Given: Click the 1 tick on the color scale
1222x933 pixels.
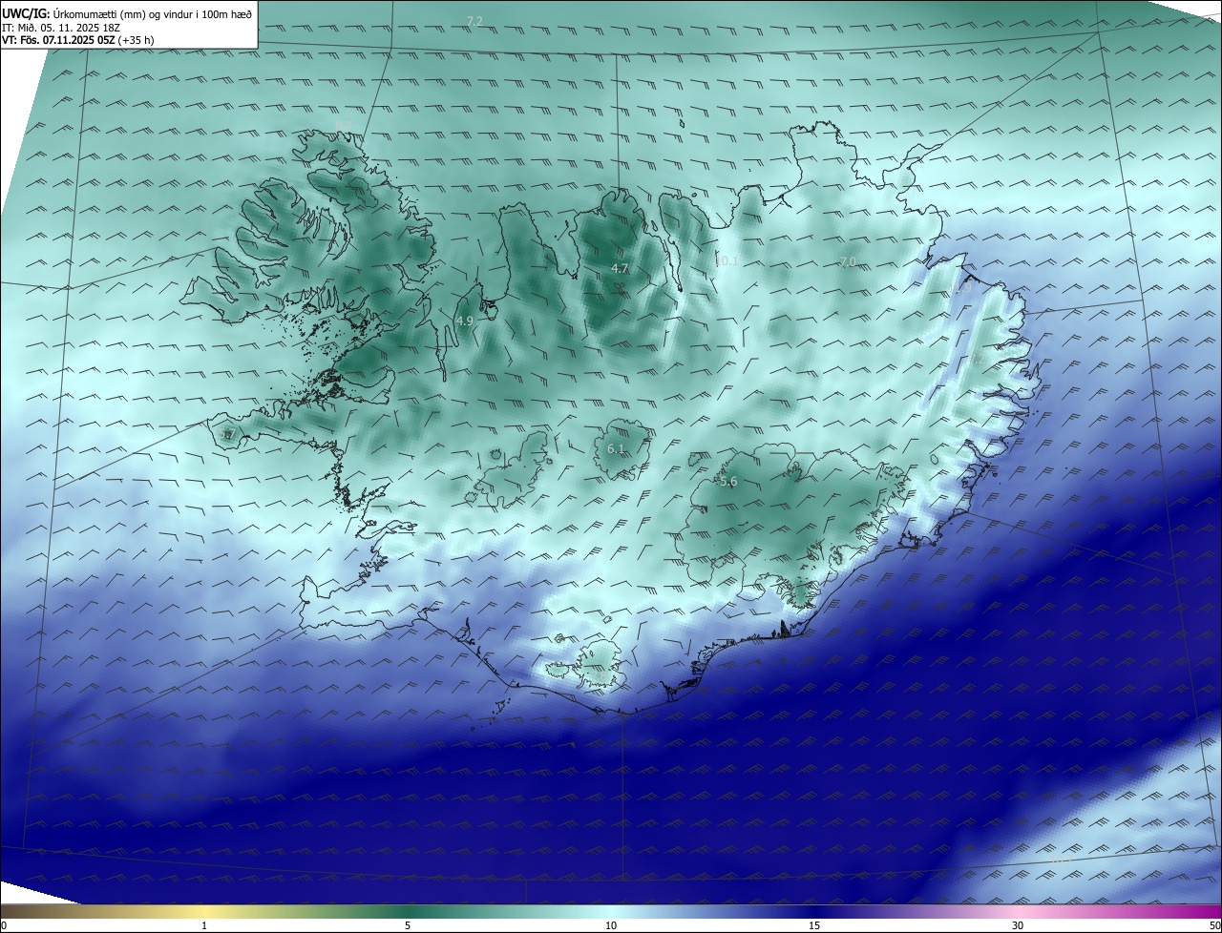Looking at the screenshot, I should 204,925.
